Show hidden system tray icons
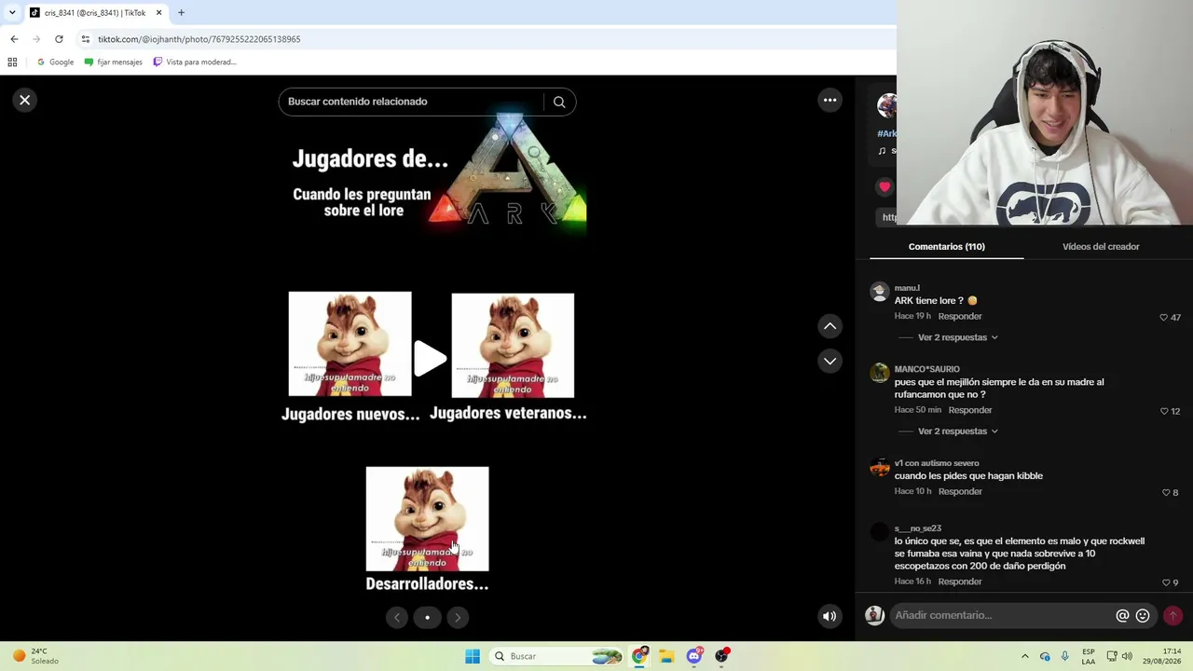Viewport: 1193px width, 671px height. pos(1025,656)
